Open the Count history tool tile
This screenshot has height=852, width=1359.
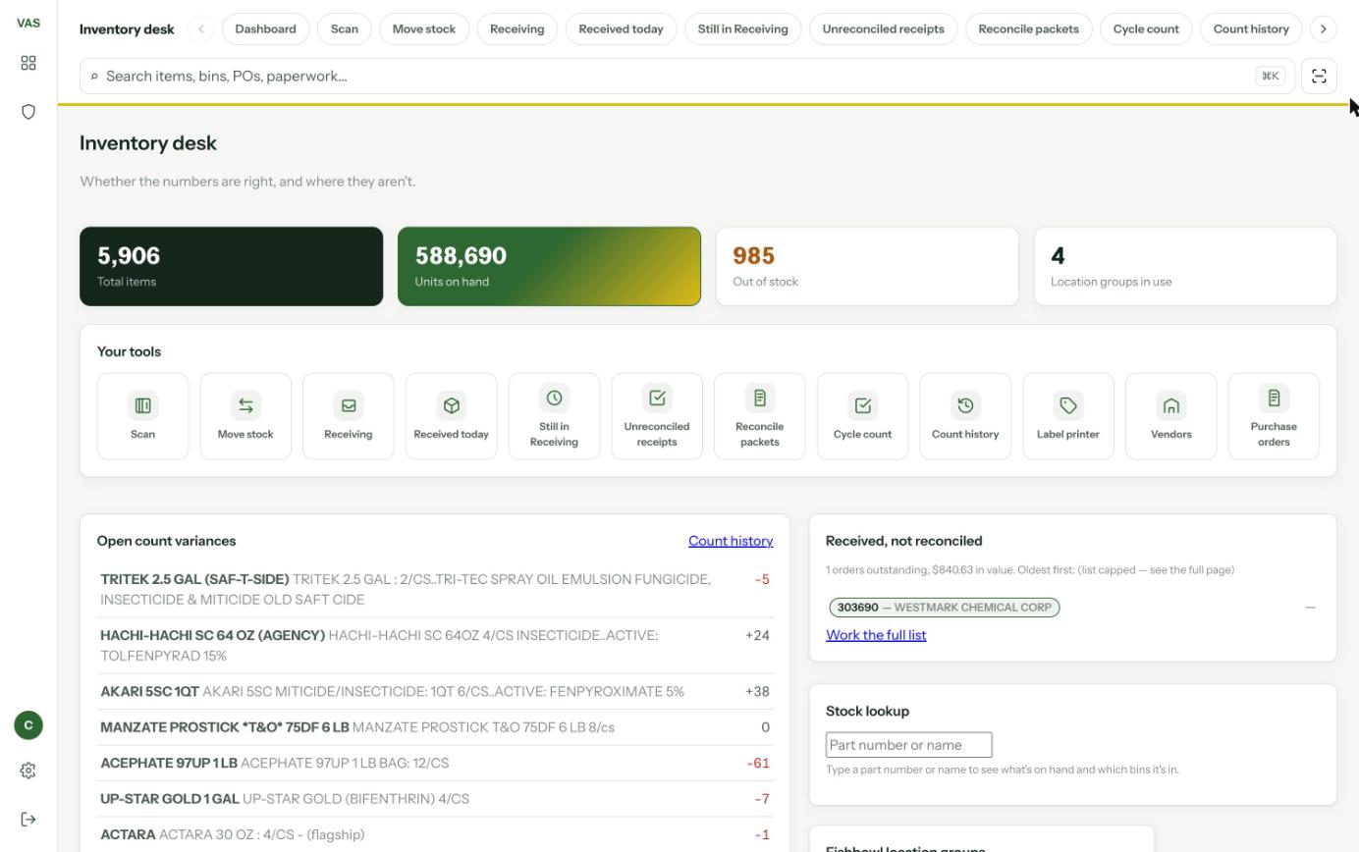pos(965,416)
